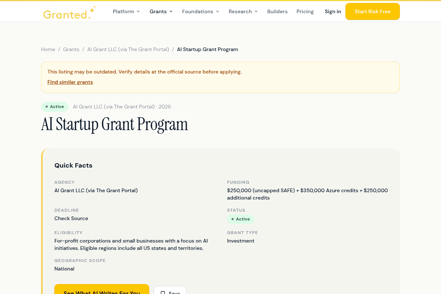Click the FUNDING field label
The height and width of the screenshot is (294, 441).
(x=238, y=182)
